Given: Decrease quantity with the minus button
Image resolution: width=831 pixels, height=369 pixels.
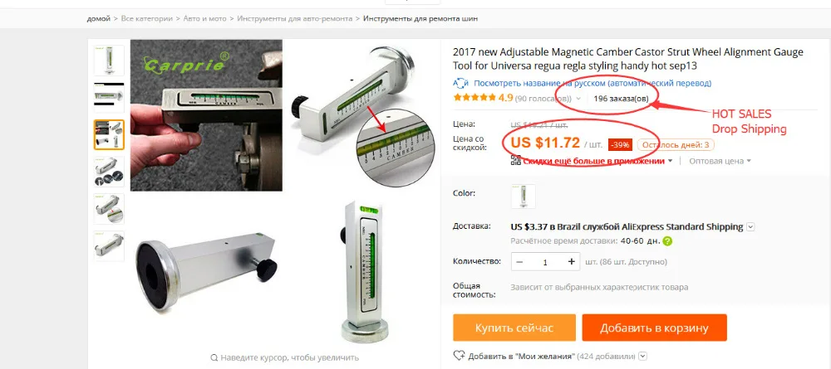Looking at the screenshot, I should pyautogui.click(x=519, y=262).
